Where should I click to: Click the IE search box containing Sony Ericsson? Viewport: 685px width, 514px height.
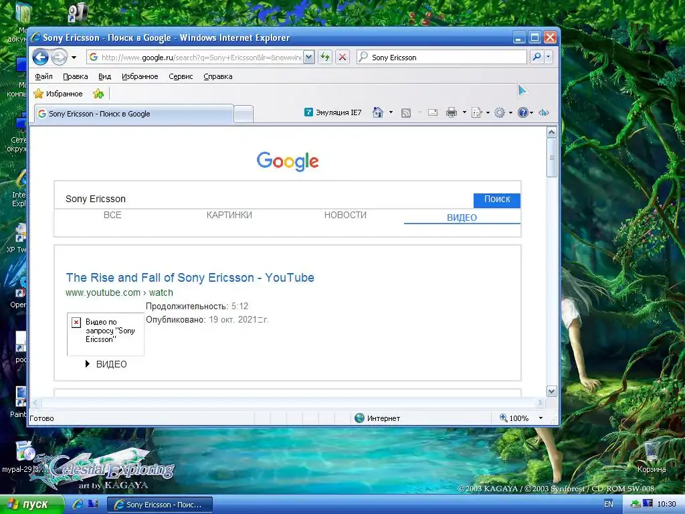coord(442,58)
